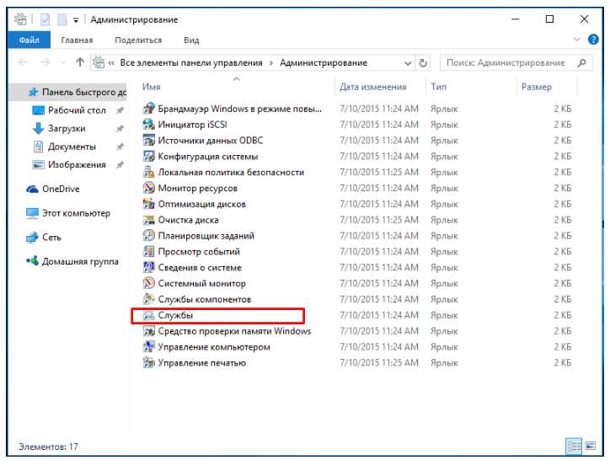Image resolution: width=610 pixels, height=460 pixels.
Task: Click the Конфигурация системы icon
Action: 148,156
